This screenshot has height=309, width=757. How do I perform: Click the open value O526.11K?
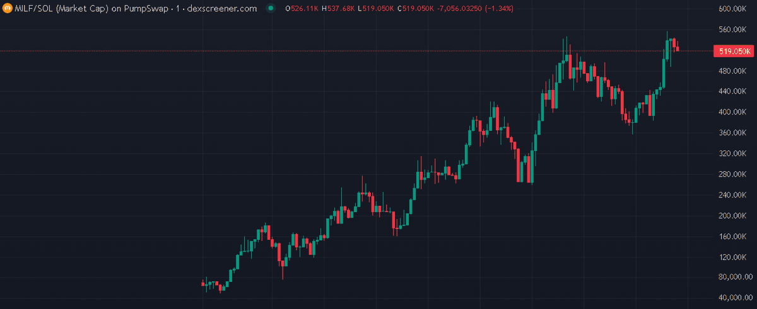pos(302,9)
